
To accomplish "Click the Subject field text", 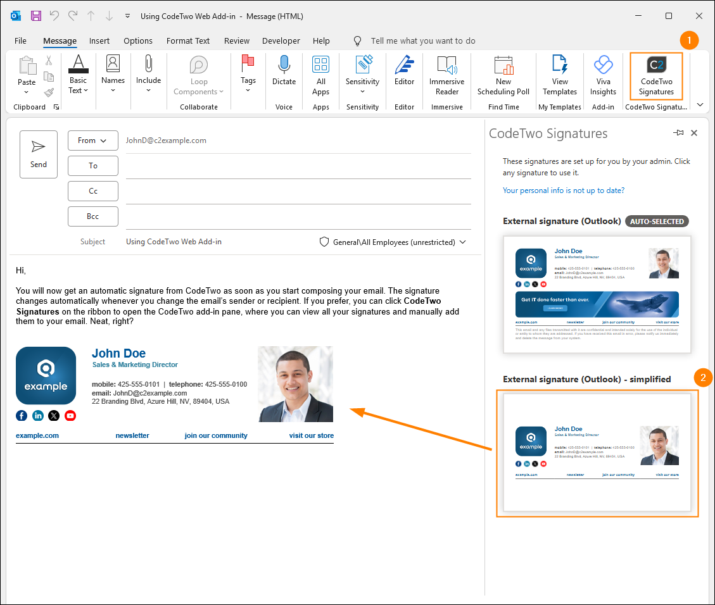I will pyautogui.click(x=174, y=242).
